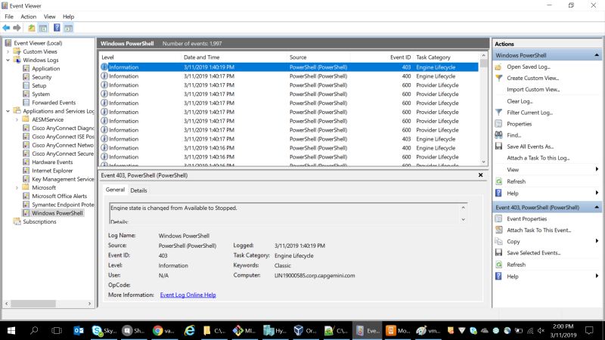Collapse the Windows Logs tree node
605x340 pixels.
click(8, 60)
